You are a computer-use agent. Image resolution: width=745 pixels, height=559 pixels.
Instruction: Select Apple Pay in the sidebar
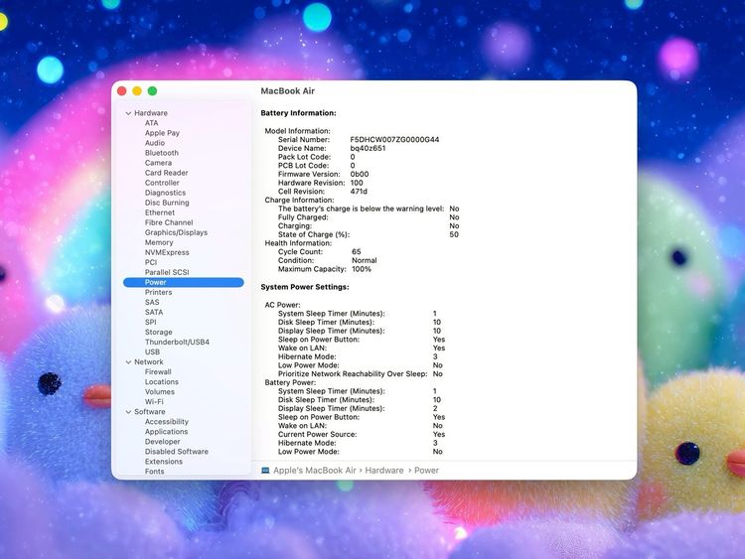pyautogui.click(x=162, y=133)
